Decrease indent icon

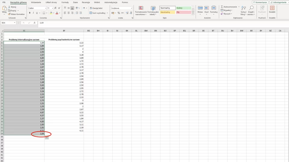pyautogui.click(x=77, y=13)
